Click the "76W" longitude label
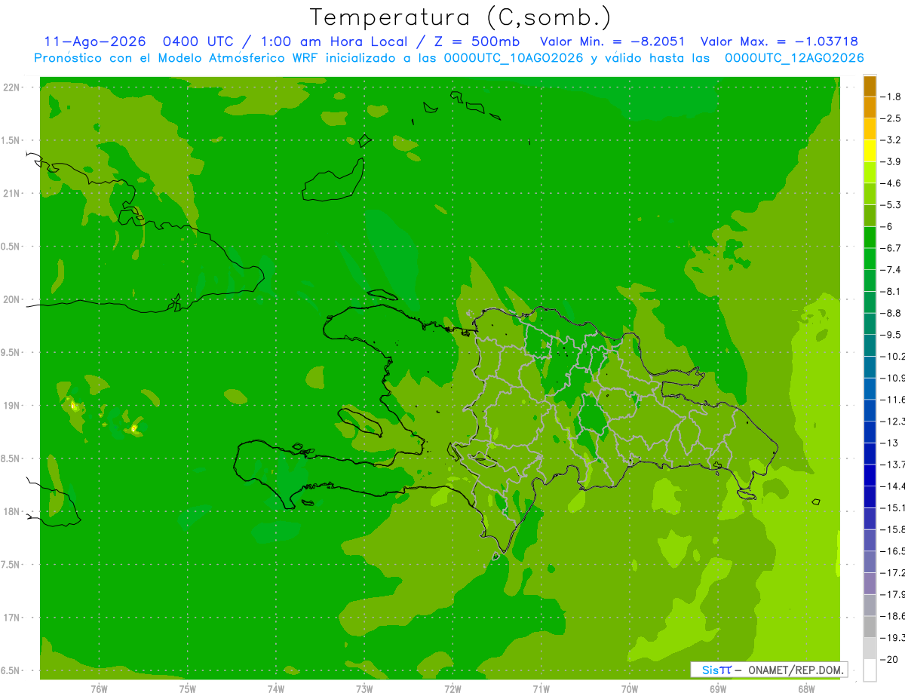Viewport: 905px width, 699px height. point(99,688)
